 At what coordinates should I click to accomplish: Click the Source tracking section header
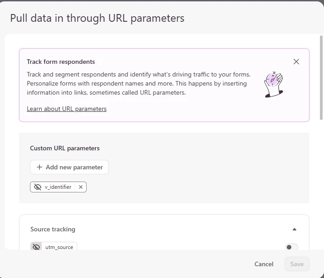53,229
